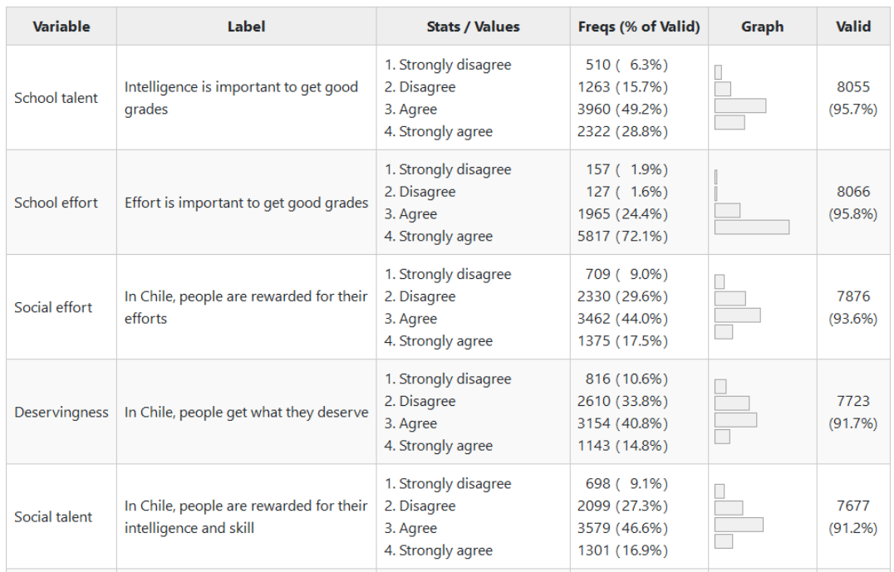Click the Stats / Values column header
Screen dimensions: 894x572
[x=473, y=27]
